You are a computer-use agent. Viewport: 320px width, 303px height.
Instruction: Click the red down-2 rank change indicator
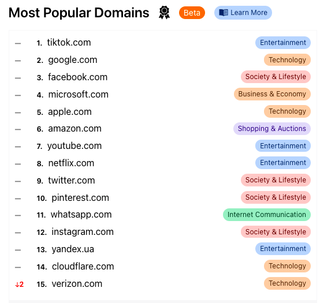pos(20,284)
